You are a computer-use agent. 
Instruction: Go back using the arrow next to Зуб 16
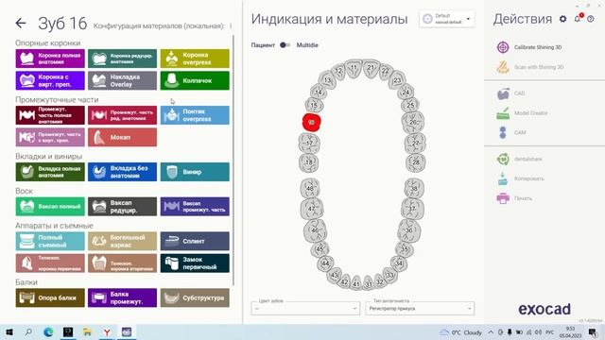click(21, 23)
